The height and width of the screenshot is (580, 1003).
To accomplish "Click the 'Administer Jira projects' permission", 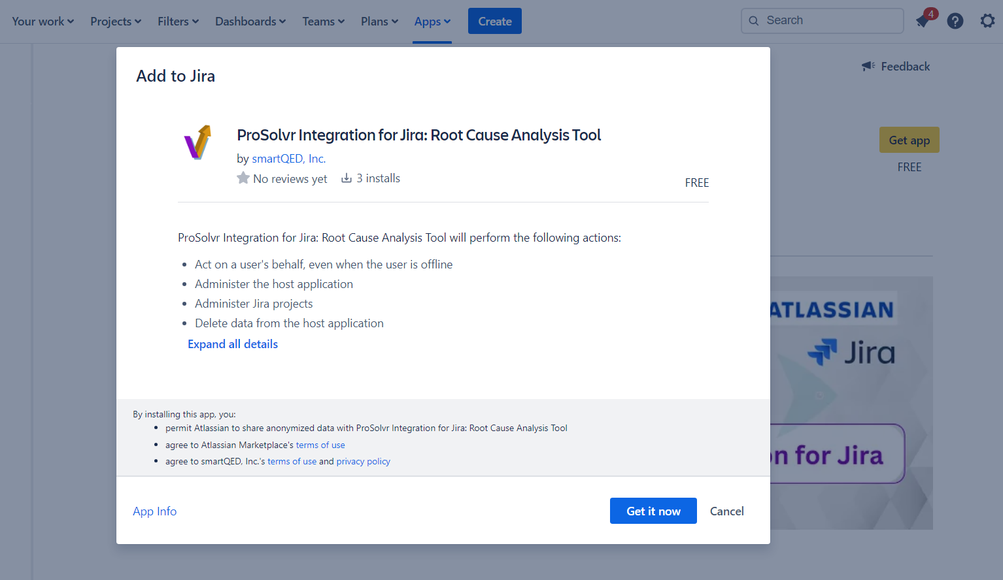I will [254, 304].
